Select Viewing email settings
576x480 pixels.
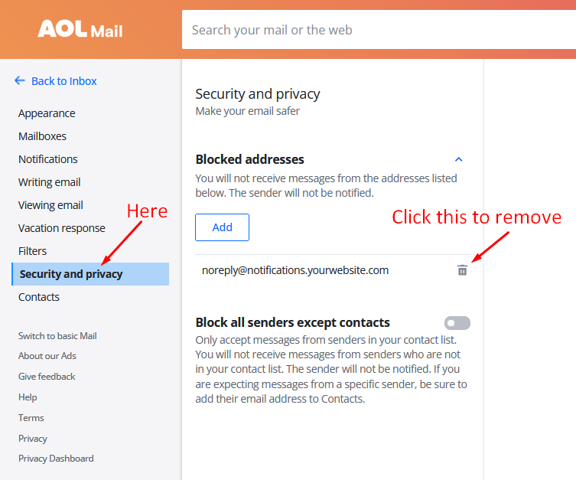(50, 205)
